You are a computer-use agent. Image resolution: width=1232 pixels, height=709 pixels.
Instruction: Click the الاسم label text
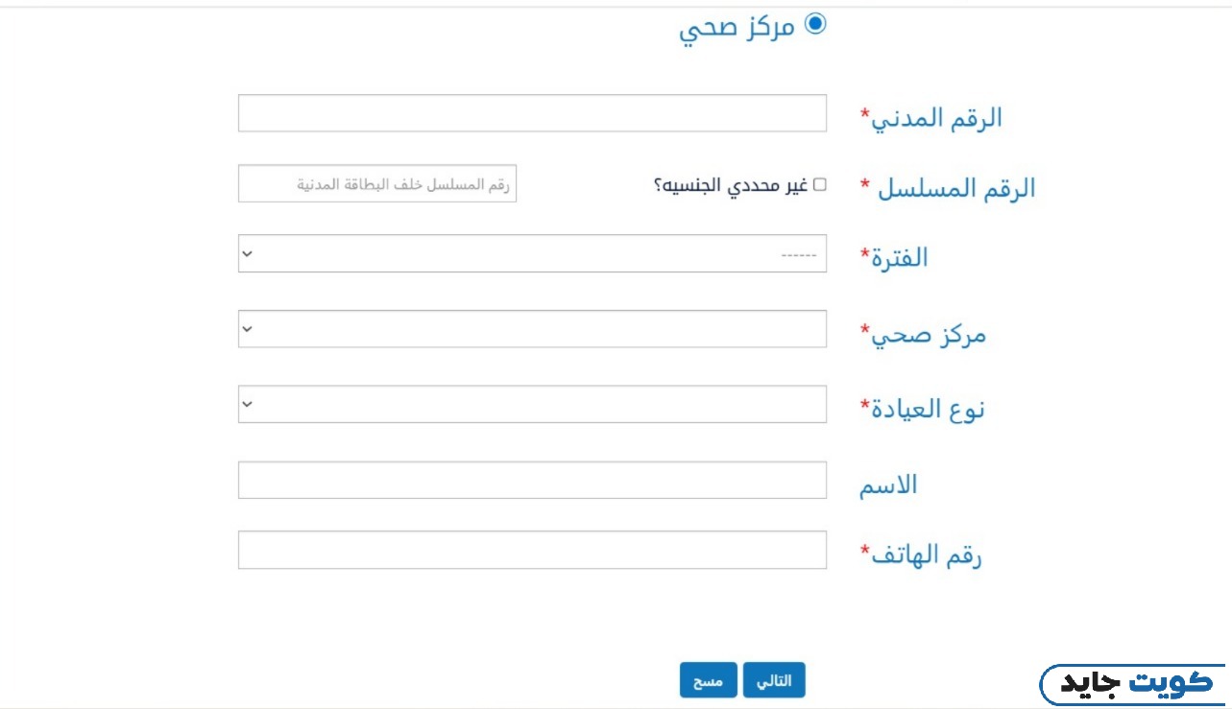click(888, 485)
